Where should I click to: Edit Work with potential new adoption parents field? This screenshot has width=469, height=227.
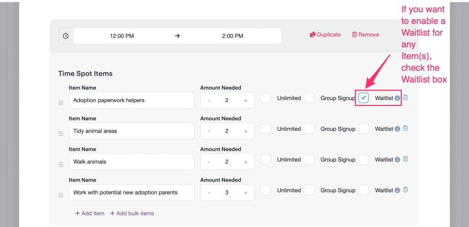point(131,192)
